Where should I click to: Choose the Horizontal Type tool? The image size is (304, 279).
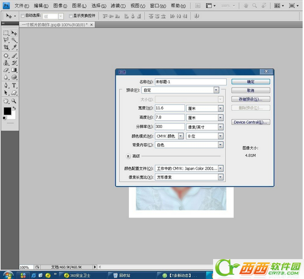click(x=14, y=85)
